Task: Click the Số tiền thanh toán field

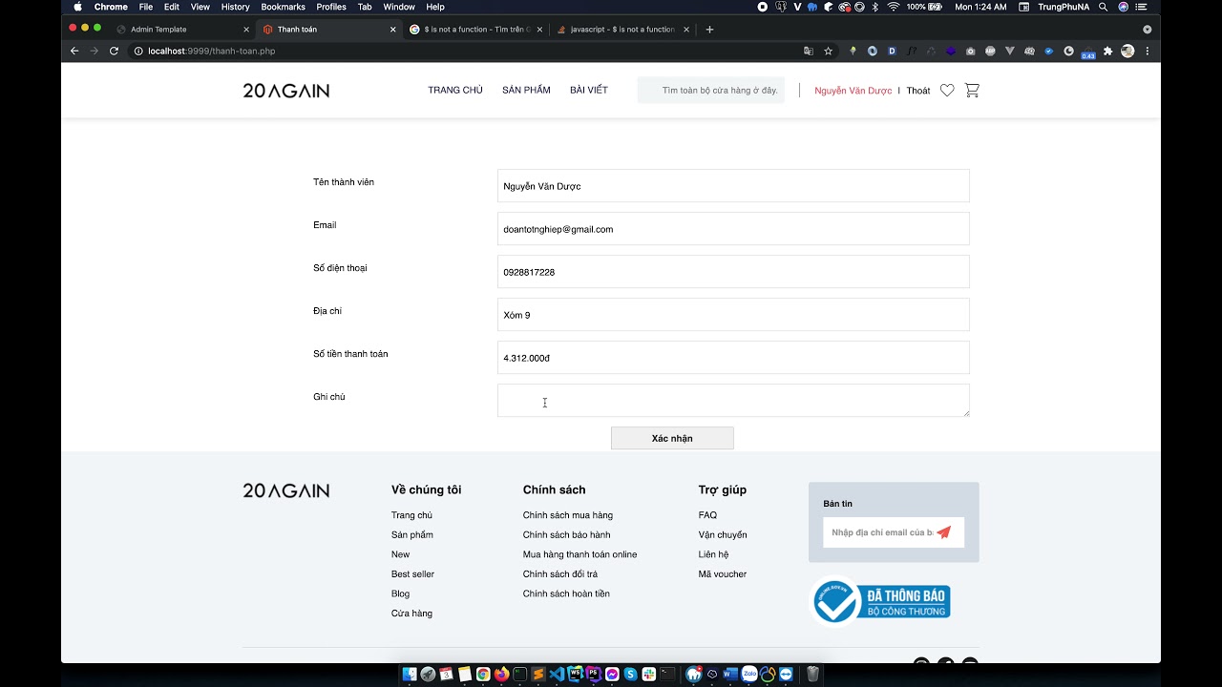Action: 733,358
